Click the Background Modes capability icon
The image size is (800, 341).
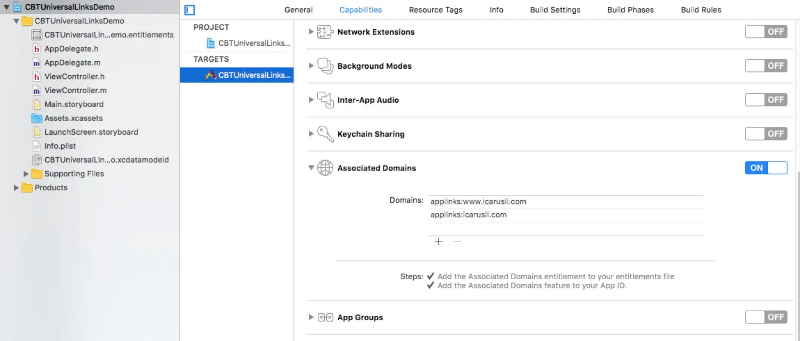tap(325, 66)
